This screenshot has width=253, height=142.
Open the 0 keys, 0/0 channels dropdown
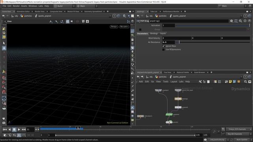[239, 129]
